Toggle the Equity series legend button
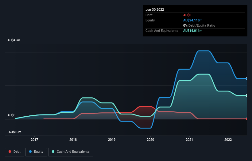Viewport: 252px width, 161px height. 36,152
